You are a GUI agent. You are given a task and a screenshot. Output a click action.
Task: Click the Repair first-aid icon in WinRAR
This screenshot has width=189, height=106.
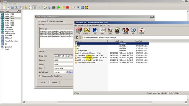click(x=142, y=31)
